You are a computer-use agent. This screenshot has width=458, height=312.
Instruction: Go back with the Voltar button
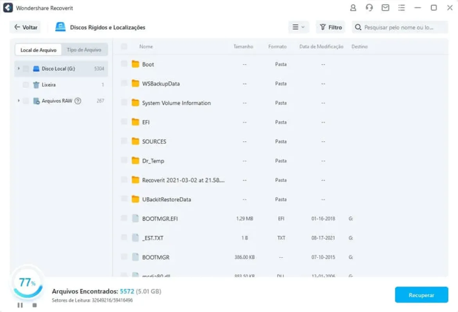click(x=25, y=27)
